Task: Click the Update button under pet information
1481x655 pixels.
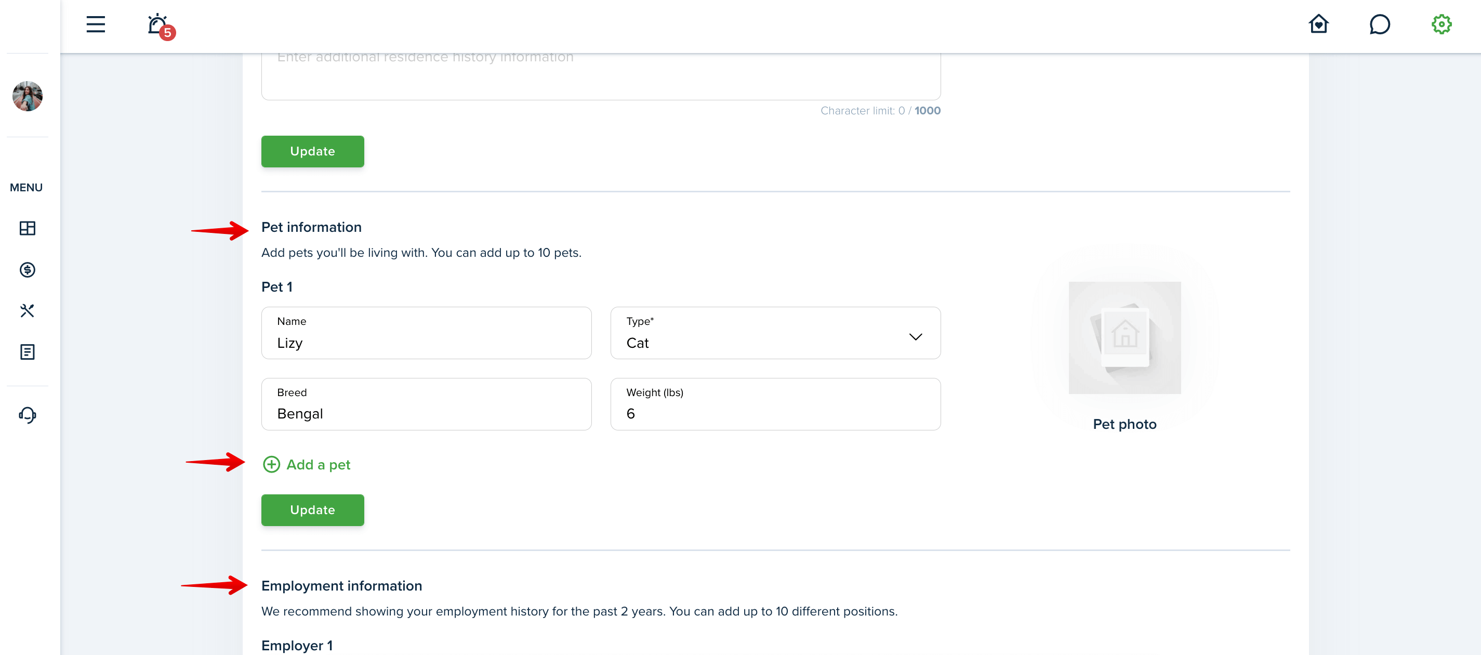Action: pyautogui.click(x=312, y=510)
